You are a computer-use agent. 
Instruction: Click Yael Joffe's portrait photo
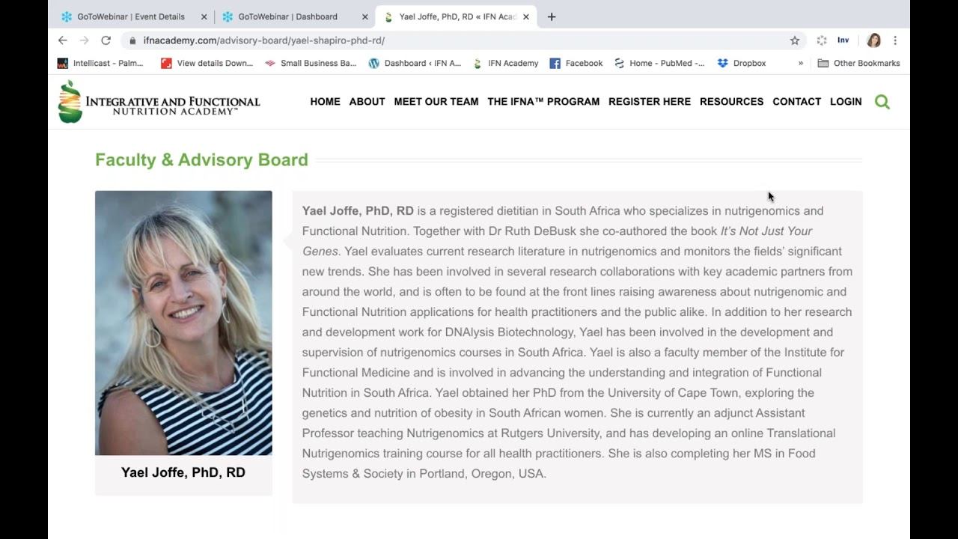tap(183, 323)
